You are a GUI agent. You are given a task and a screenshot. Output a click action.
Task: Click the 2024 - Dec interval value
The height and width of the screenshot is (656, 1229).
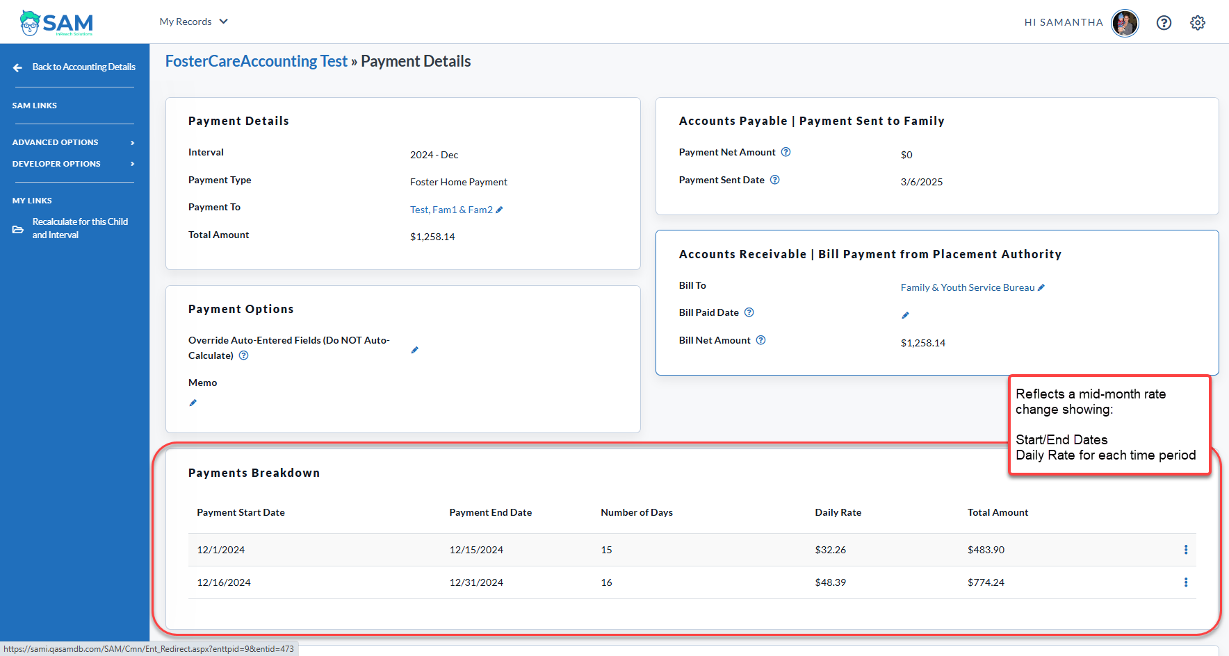[x=434, y=155]
